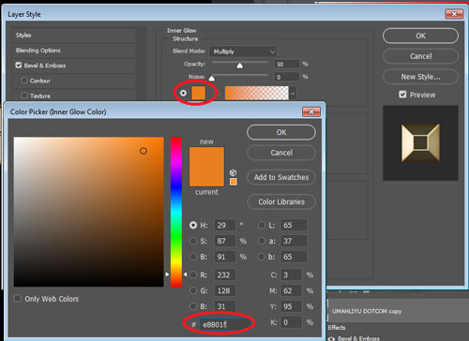Click the Opacity slider handle
The width and height of the screenshot is (469, 341).
(239, 66)
